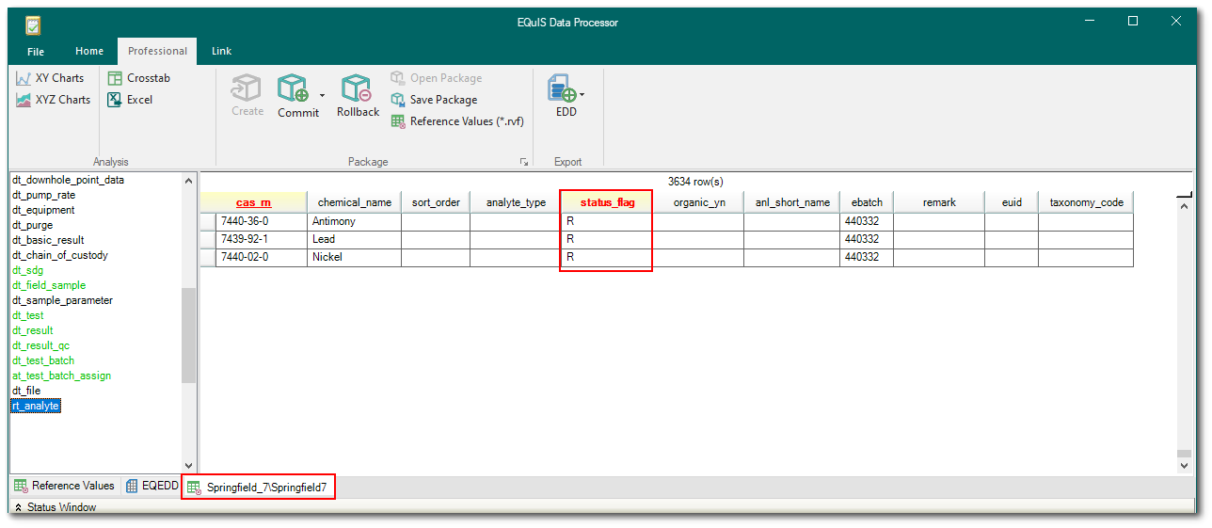Open XY Charts analysis tool

pos(51,78)
